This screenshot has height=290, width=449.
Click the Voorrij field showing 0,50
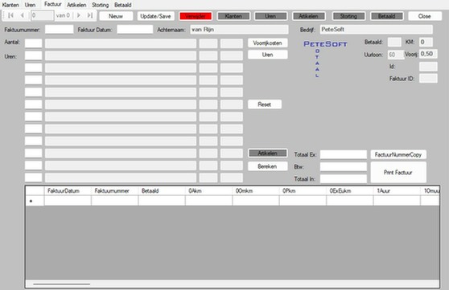click(428, 54)
